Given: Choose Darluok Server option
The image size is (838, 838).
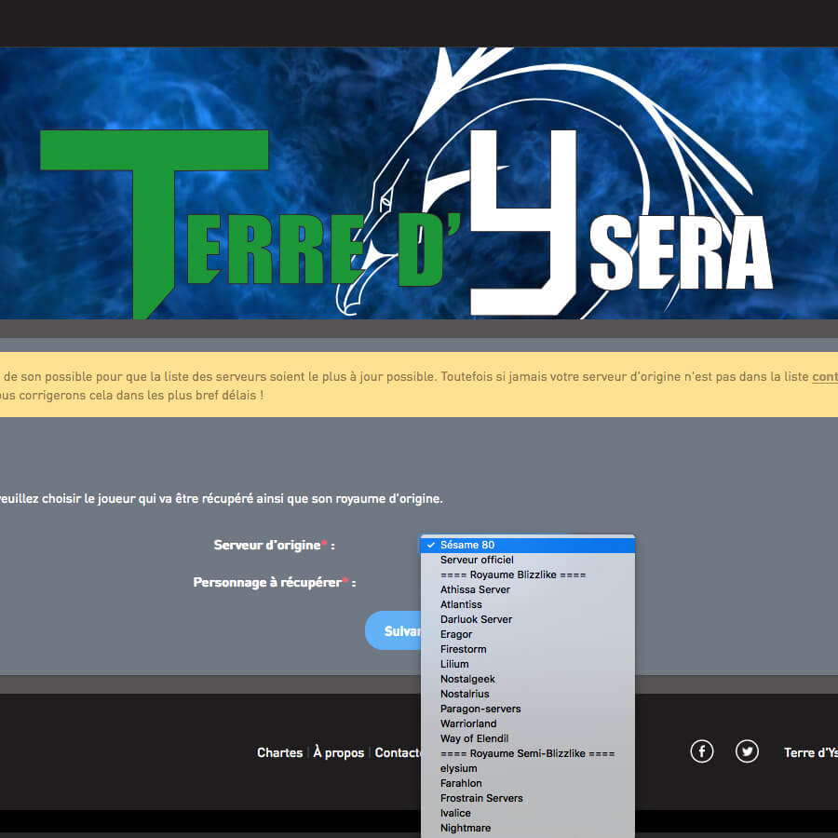Looking at the screenshot, I should (528, 619).
